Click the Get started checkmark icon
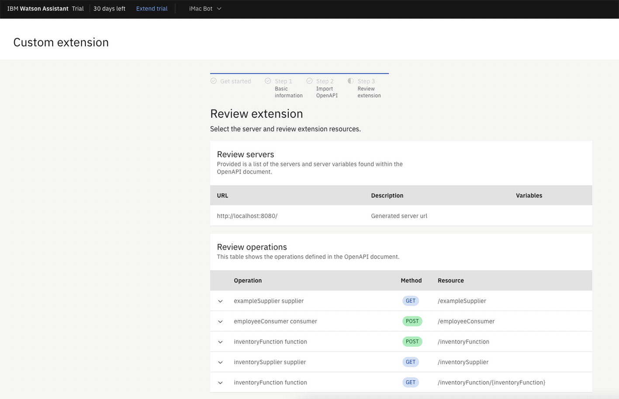Screen dimensions: 619x399 [x=214, y=81]
